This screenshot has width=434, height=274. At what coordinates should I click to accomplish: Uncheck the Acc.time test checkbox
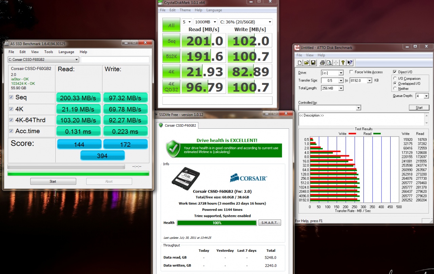click(11, 131)
